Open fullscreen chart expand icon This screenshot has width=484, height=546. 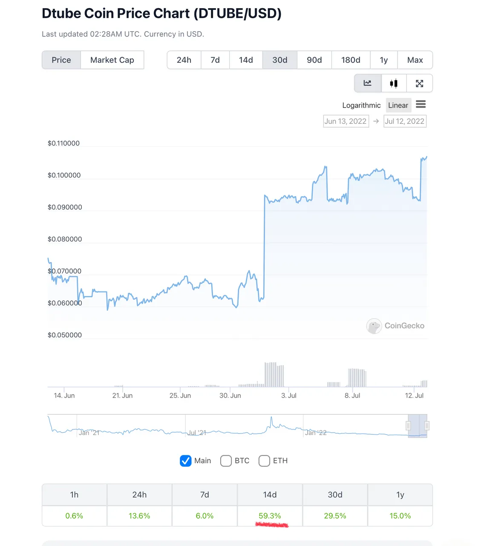point(420,83)
